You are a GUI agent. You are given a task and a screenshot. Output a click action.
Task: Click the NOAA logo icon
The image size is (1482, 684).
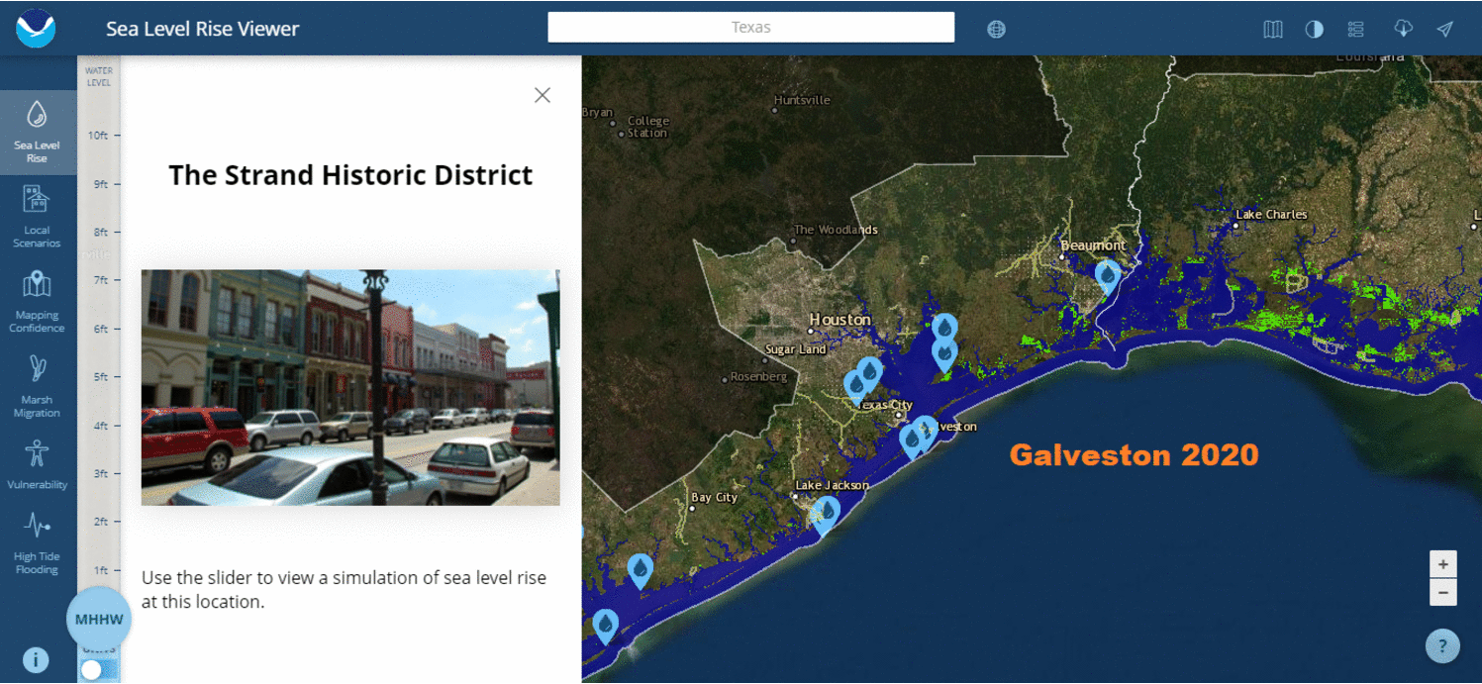36,29
